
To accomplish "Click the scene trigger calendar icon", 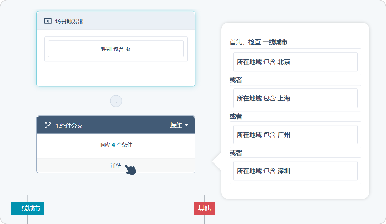I will [48, 21].
